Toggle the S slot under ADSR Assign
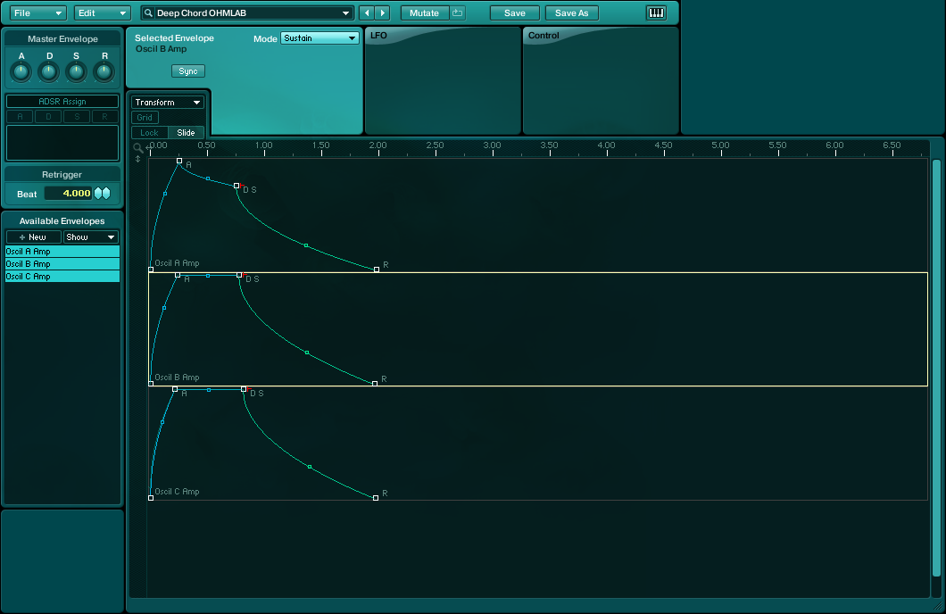Image resolution: width=946 pixels, height=614 pixels. [x=77, y=116]
